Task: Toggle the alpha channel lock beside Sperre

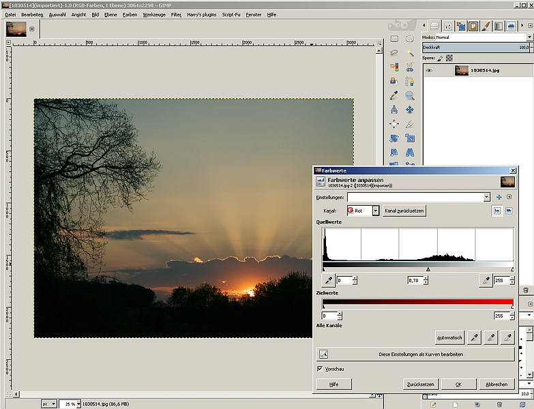Action: pyautogui.click(x=449, y=59)
